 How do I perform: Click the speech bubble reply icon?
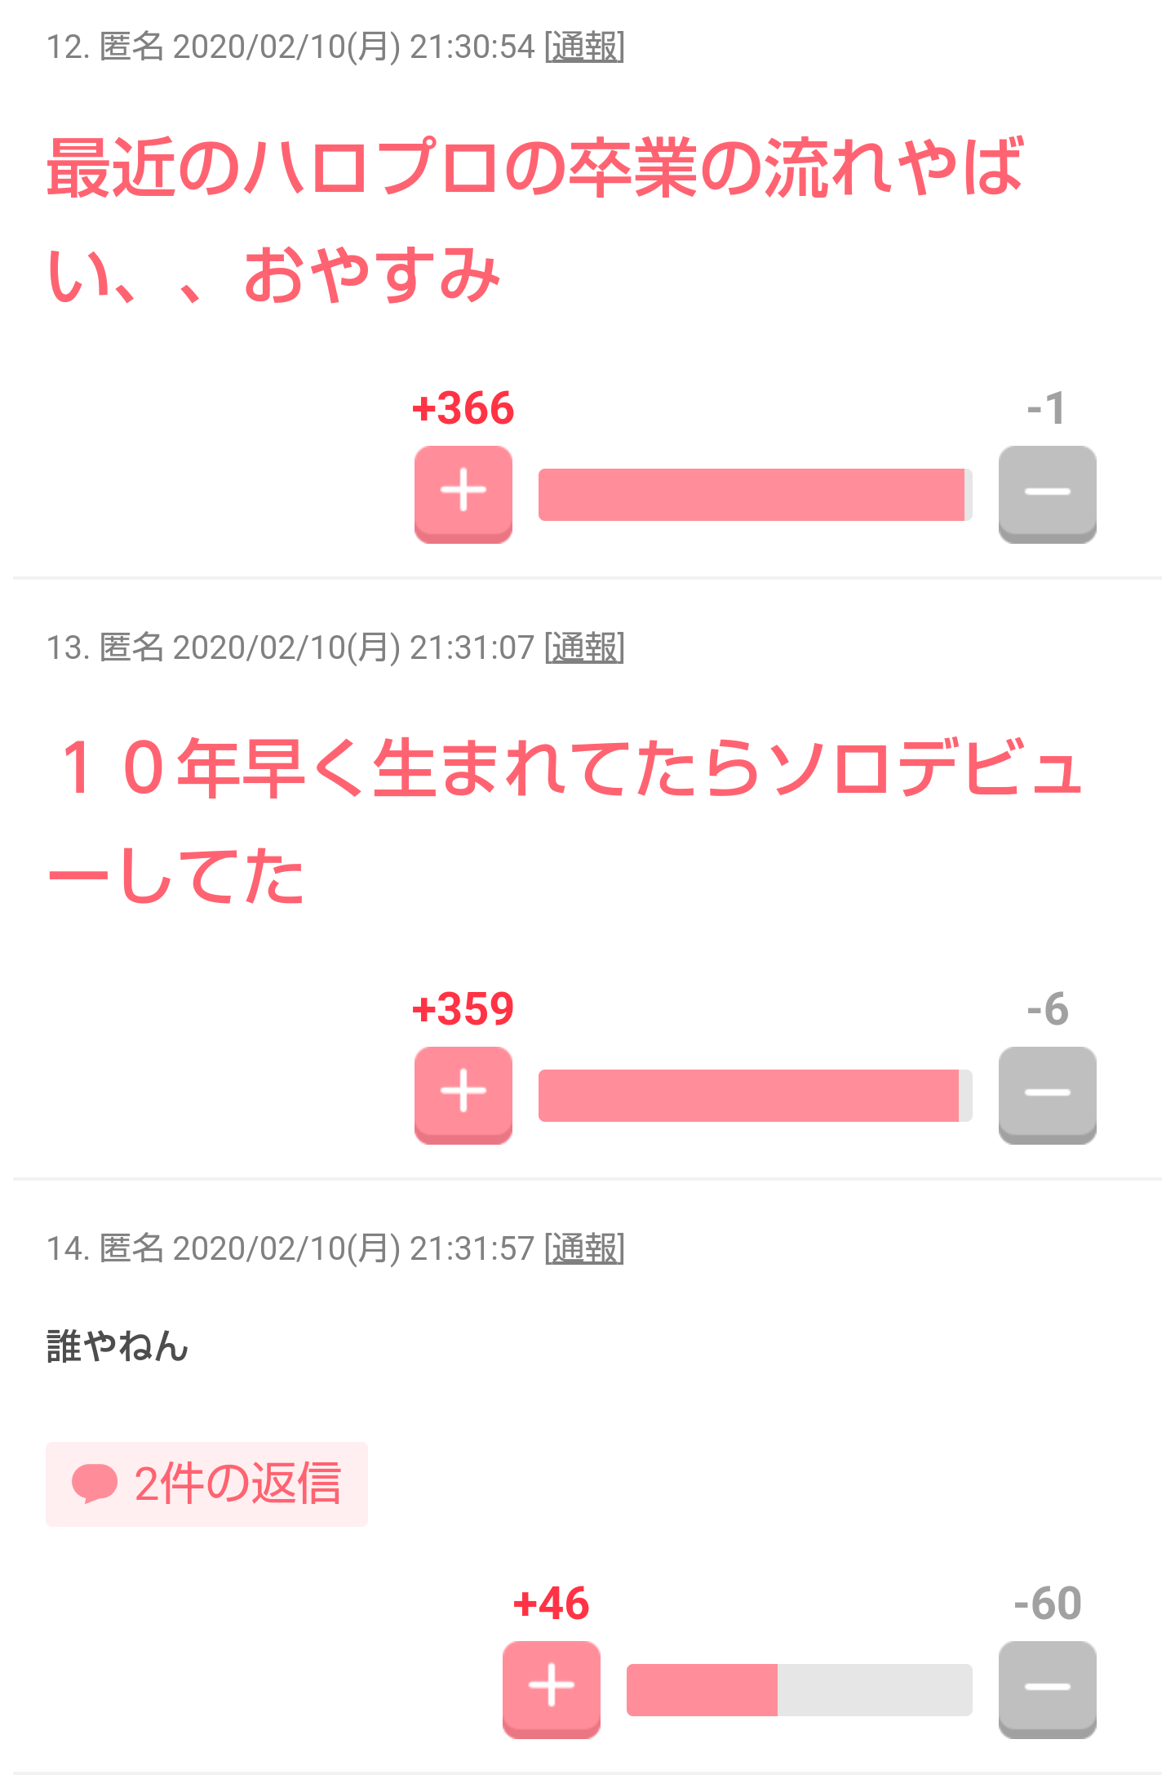[x=95, y=1484]
